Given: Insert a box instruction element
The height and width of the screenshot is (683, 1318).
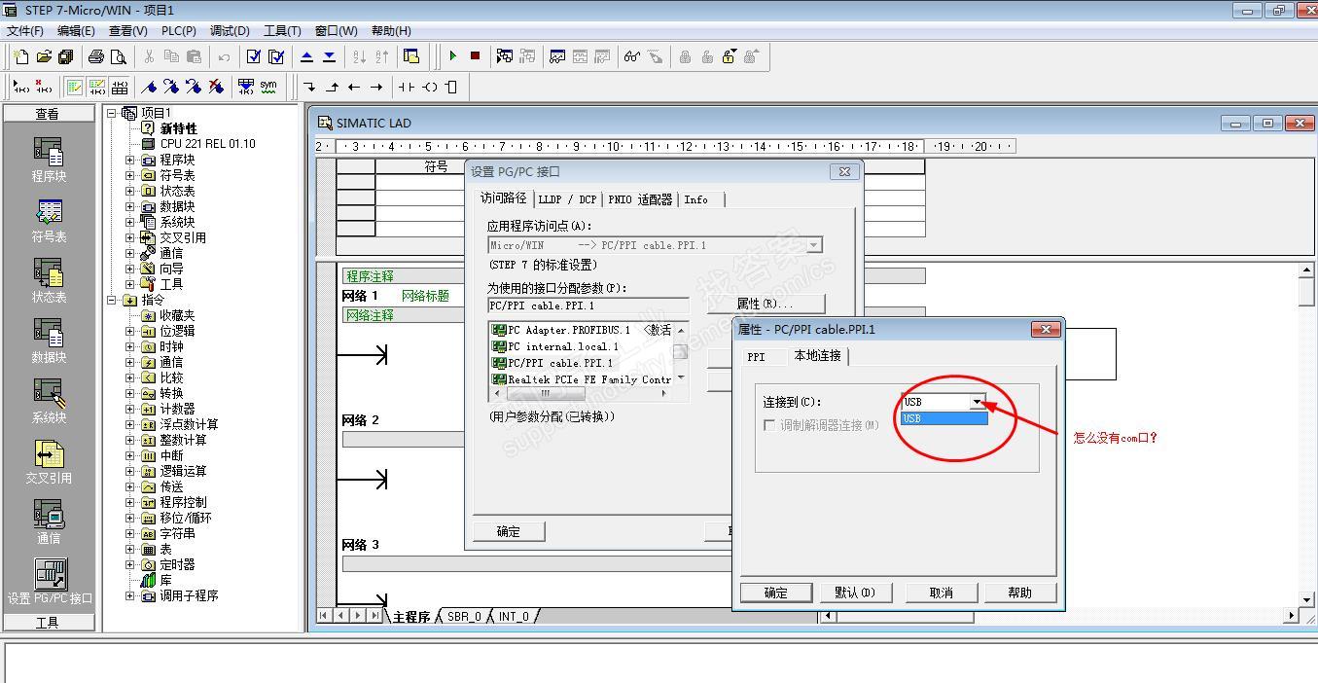Looking at the screenshot, I should tap(450, 87).
